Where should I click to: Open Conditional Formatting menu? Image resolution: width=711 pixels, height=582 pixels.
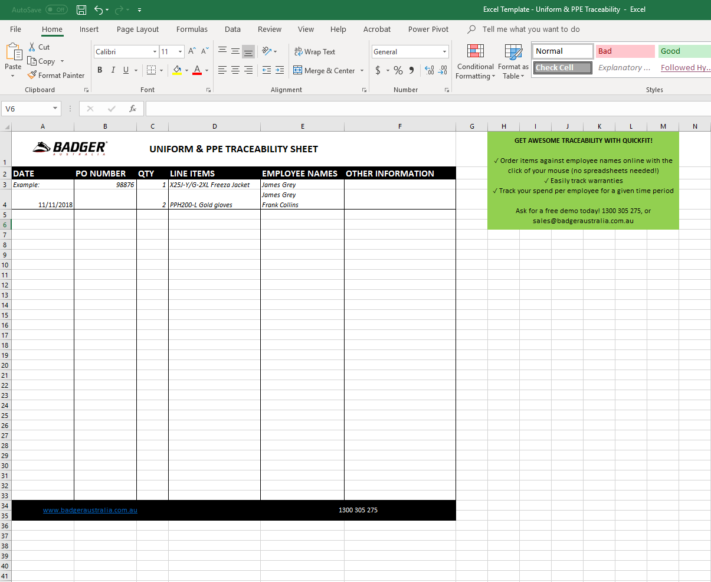[x=475, y=62]
